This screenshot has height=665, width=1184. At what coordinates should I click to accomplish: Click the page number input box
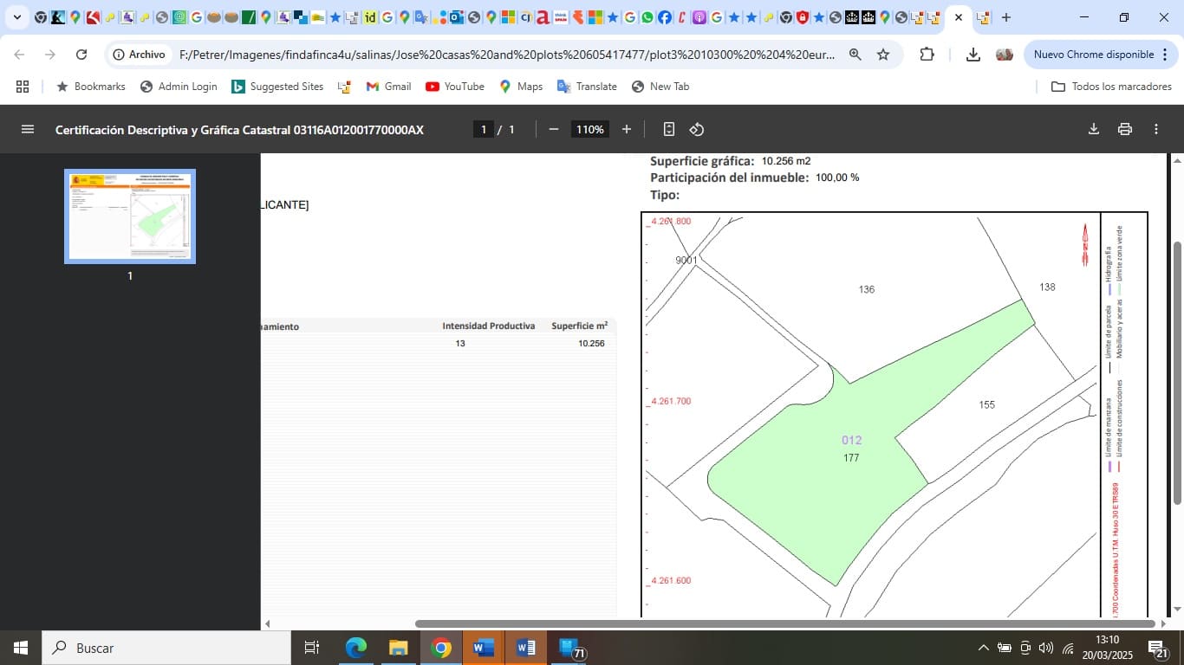point(484,129)
